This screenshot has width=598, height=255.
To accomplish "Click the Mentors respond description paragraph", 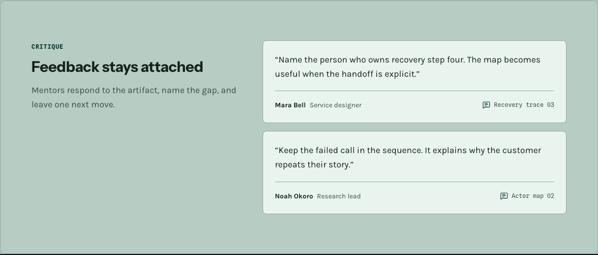I will (x=134, y=97).
